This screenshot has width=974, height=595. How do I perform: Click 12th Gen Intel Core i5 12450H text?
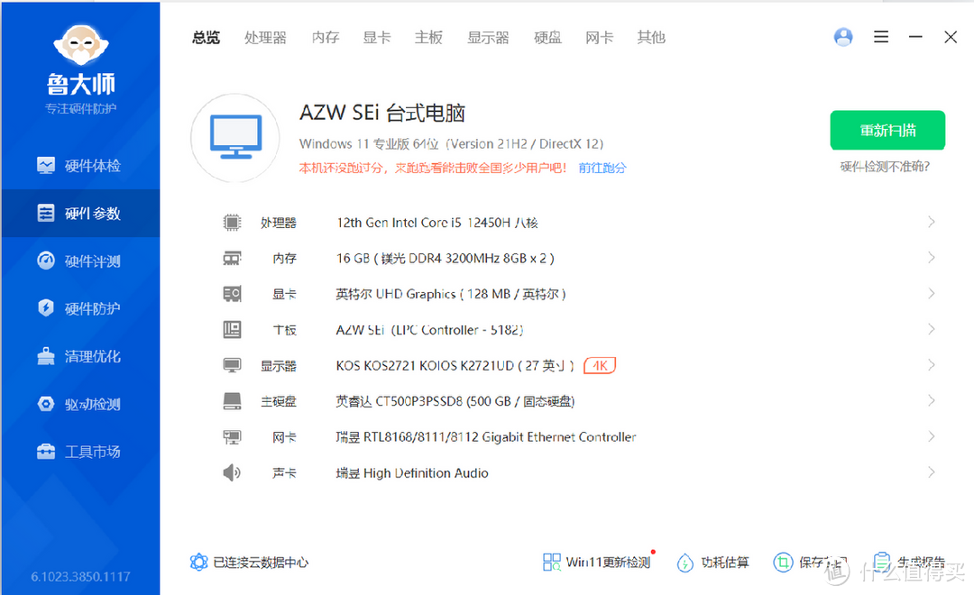pos(436,223)
